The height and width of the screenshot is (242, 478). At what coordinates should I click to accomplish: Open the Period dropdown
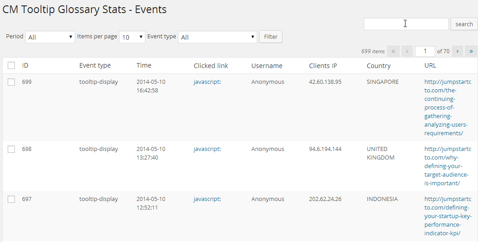point(50,37)
